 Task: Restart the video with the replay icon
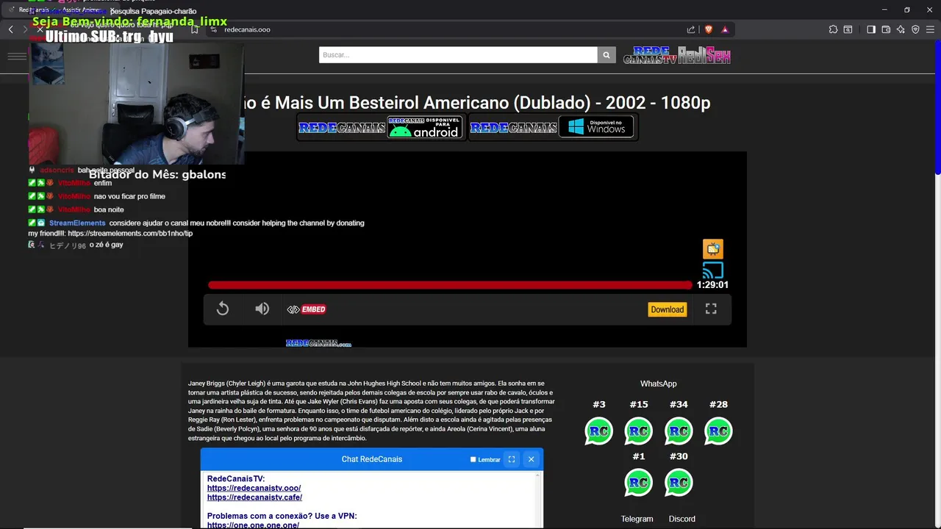coord(223,309)
